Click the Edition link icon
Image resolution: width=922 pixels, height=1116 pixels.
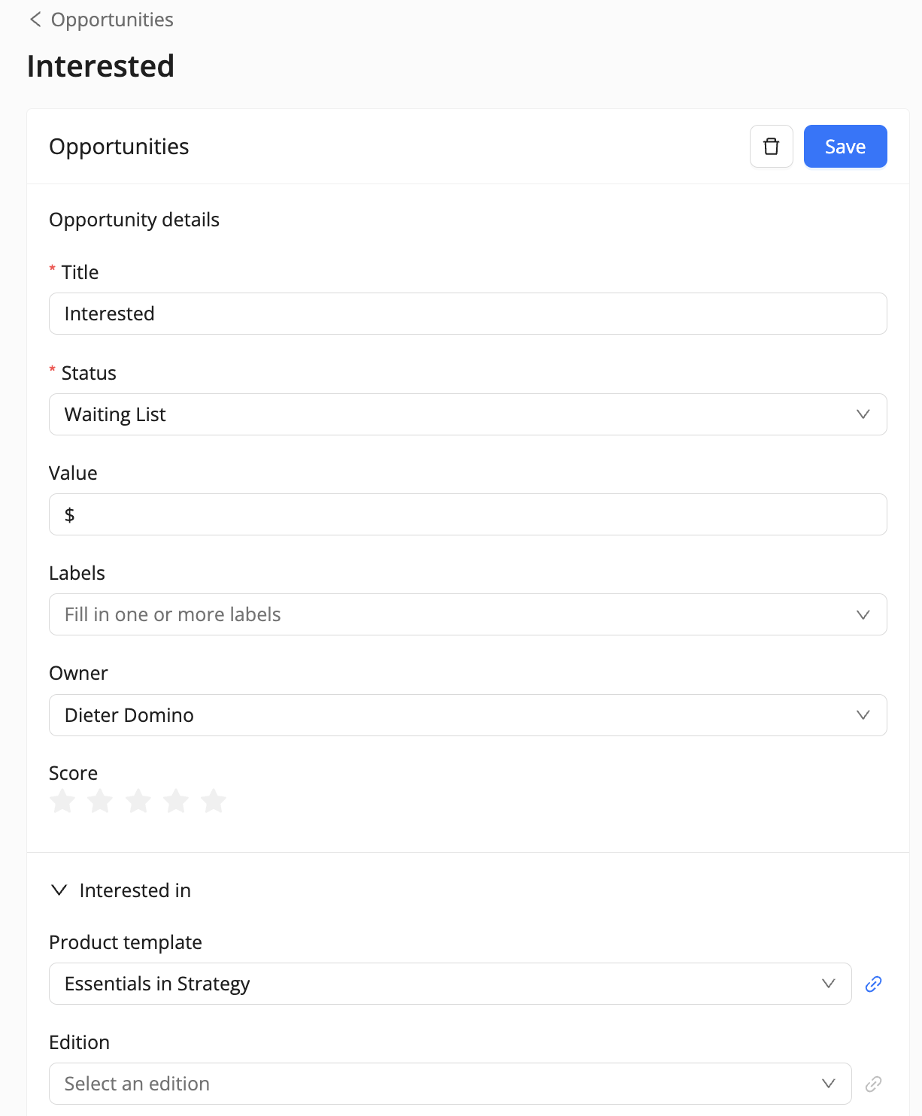tap(873, 1084)
